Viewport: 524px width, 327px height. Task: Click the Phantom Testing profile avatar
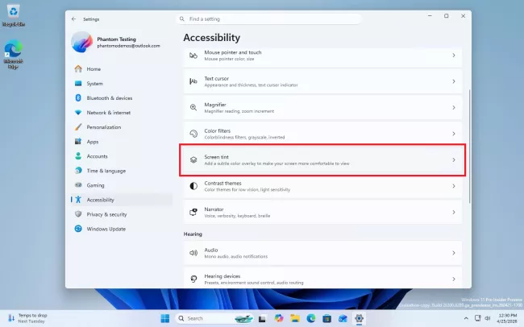[x=83, y=43]
